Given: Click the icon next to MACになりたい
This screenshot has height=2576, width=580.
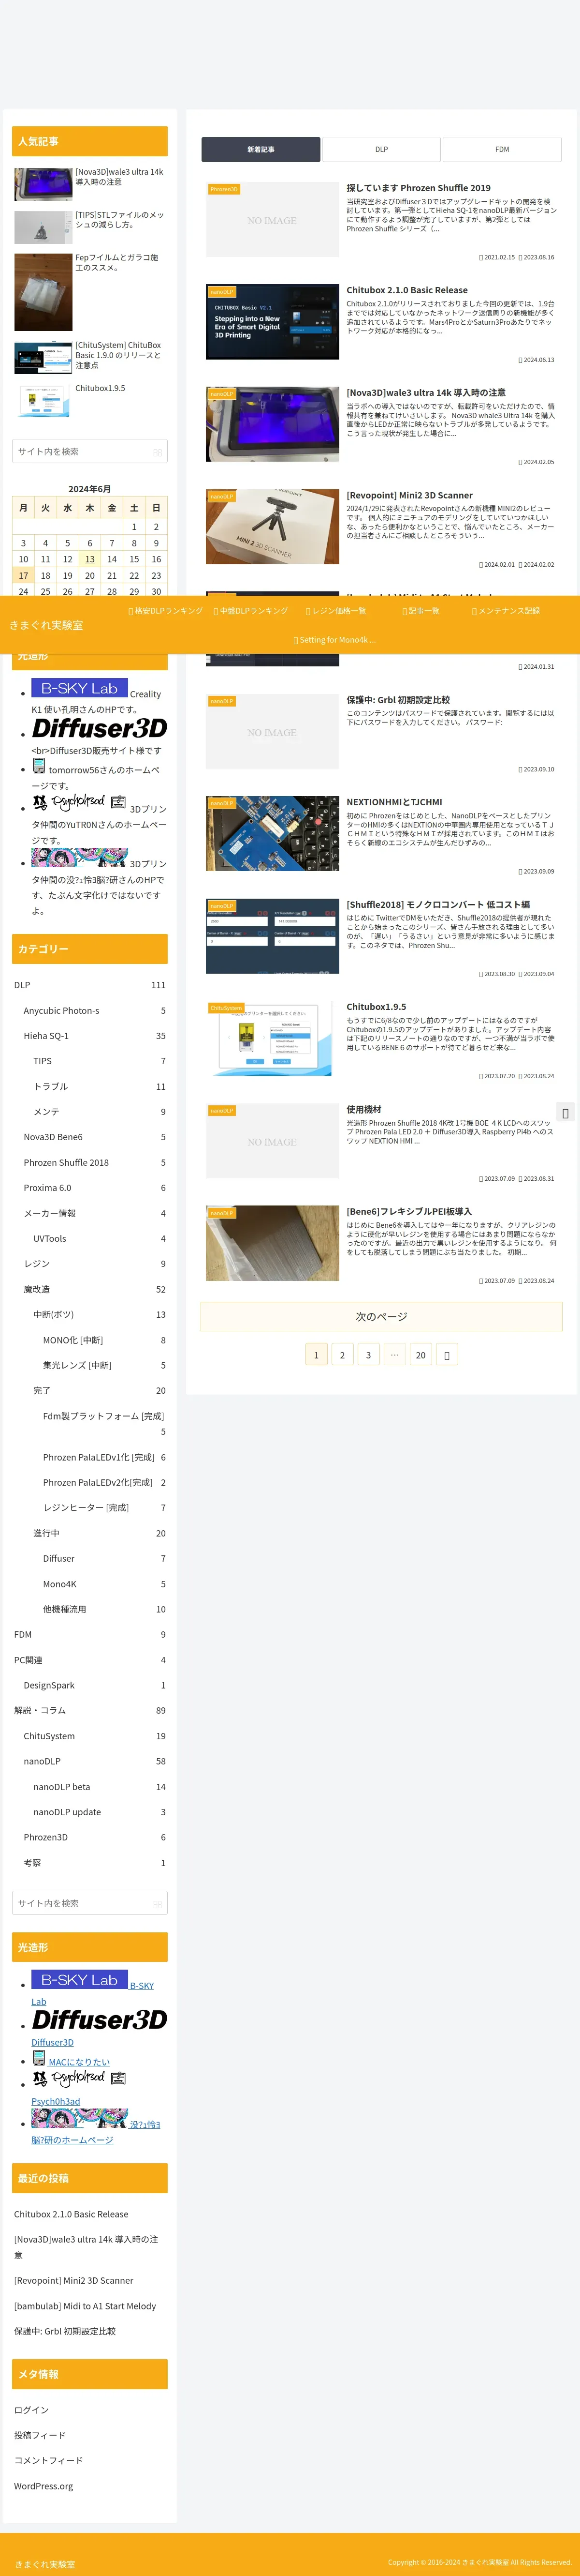Looking at the screenshot, I should point(39,2057).
